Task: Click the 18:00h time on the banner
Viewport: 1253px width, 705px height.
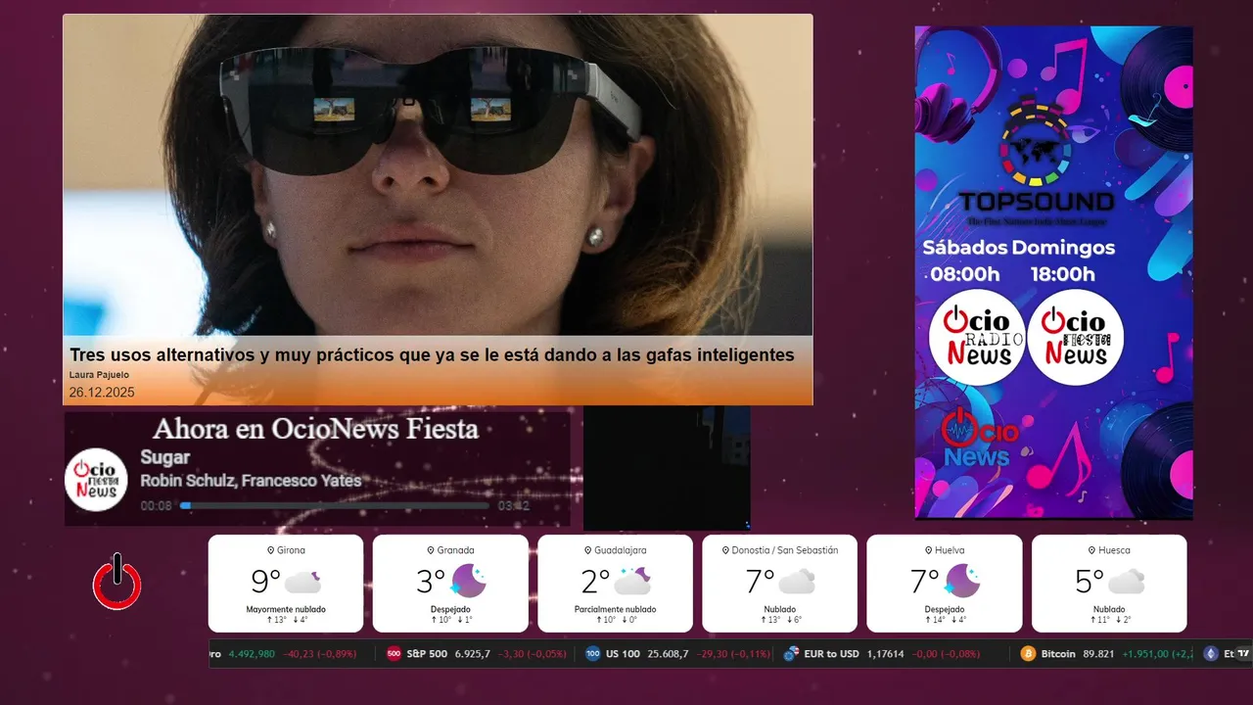Action: tap(1062, 274)
